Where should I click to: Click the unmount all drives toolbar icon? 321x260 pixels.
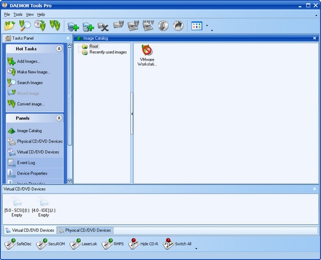pos(148,25)
